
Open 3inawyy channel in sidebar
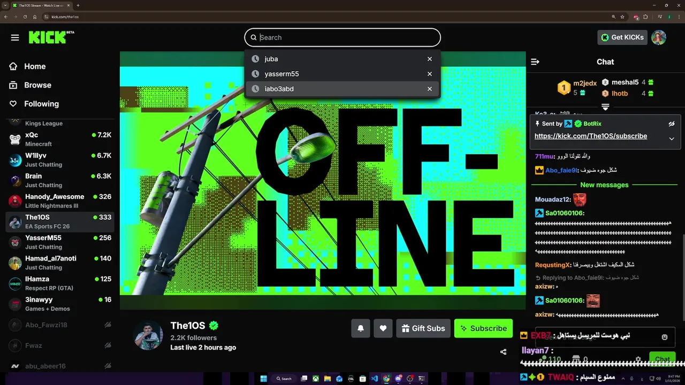(x=59, y=304)
